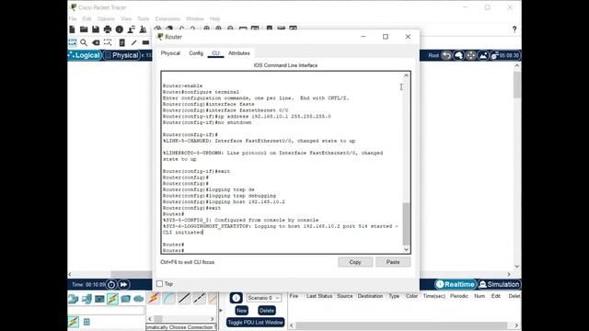Toggle the Top checkbox in Router window
This screenshot has width=589, height=331.
click(x=159, y=284)
